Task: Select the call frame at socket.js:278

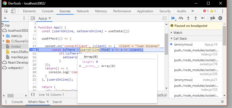Action: 195,62
